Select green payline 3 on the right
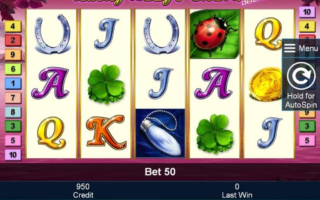This screenshot has height=200, width=320. point(307,126)
